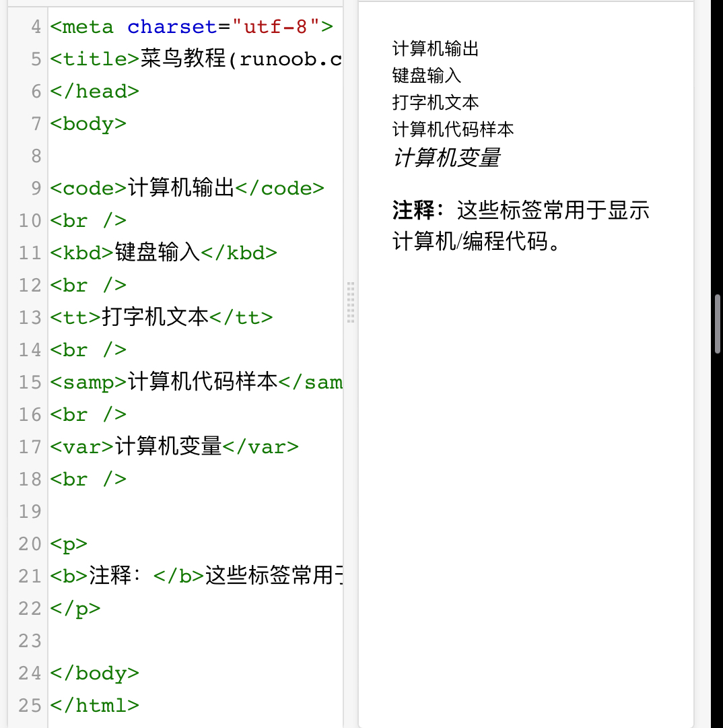
Task: Click the kbd tag line 键盘输入 in editor
Action: pos(158,253)
